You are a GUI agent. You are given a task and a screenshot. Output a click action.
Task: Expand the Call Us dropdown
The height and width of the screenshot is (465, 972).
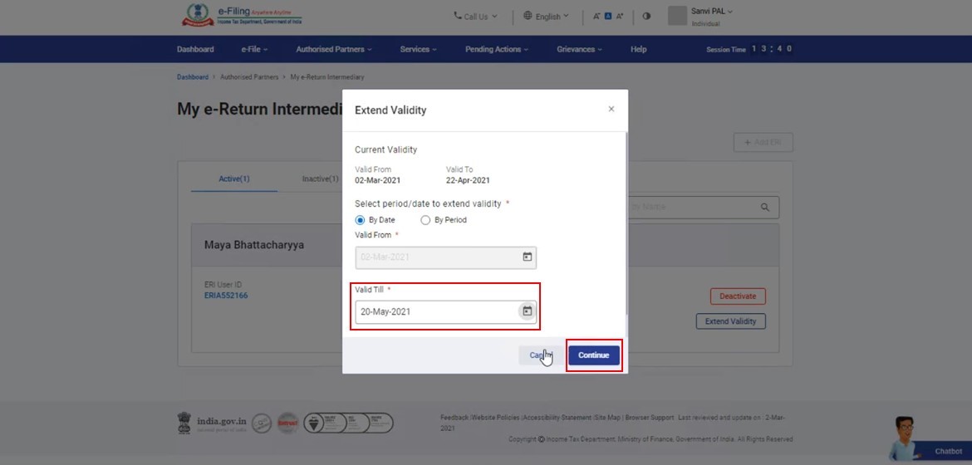click(x=475, y=16)
